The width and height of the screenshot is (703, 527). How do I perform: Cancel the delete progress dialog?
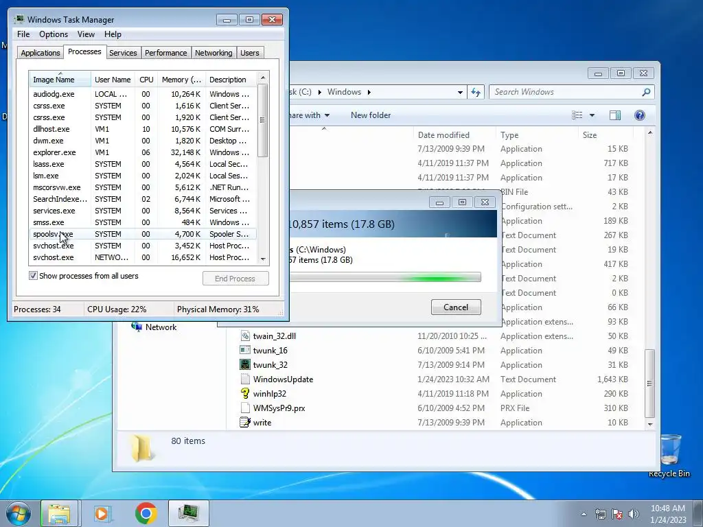coord(456,307)
